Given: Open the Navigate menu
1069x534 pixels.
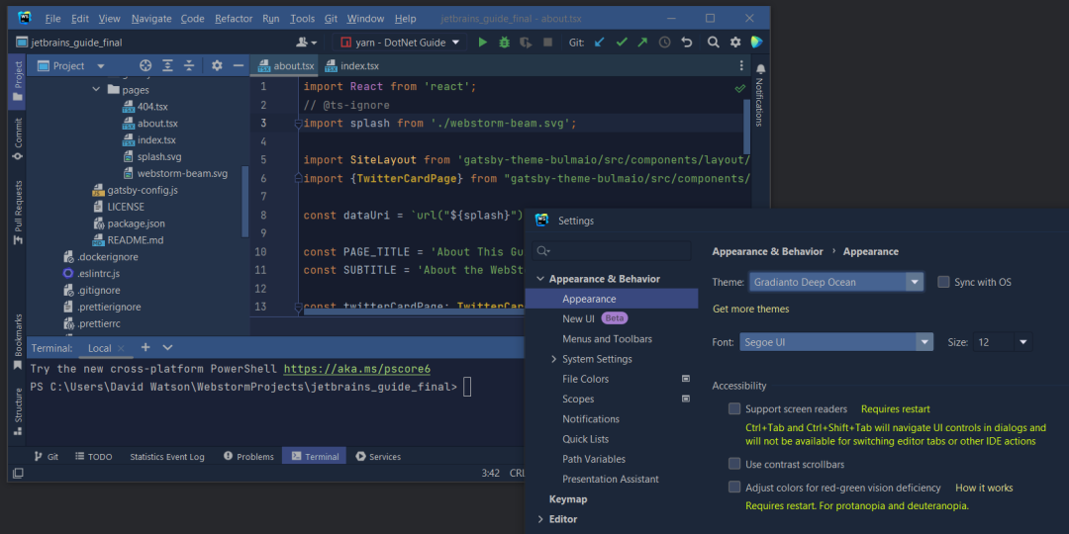Looking at the screenshot, I should pos(151,19).
